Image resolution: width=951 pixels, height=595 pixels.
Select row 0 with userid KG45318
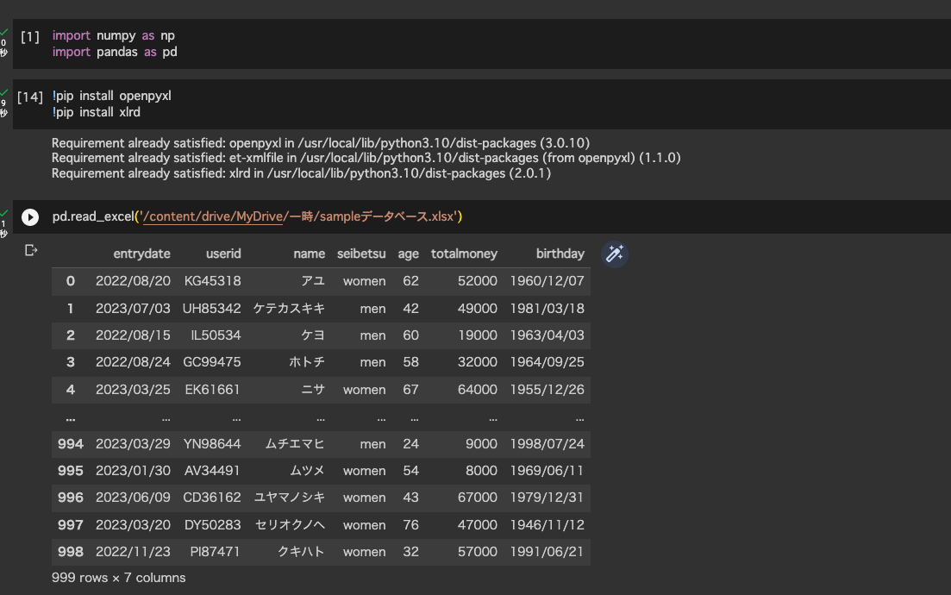321,281
